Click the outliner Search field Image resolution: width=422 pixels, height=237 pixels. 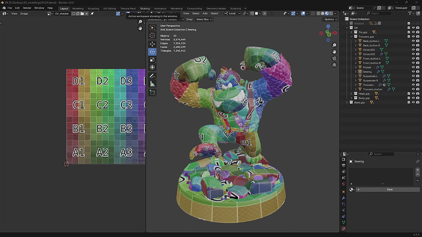[x=379, y=13]
